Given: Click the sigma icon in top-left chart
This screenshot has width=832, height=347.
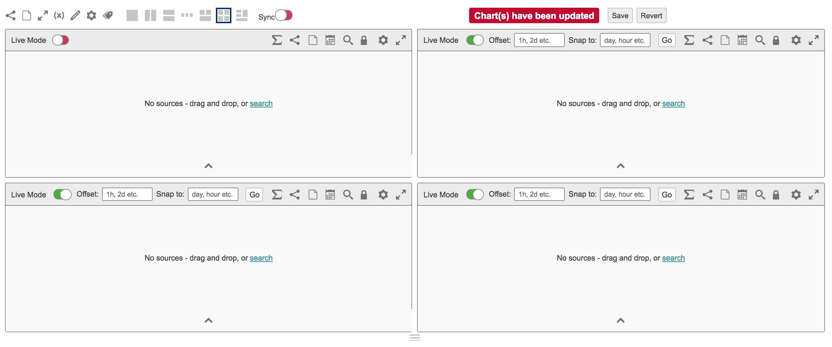Looking at the screenshot, I should (277, 40).
